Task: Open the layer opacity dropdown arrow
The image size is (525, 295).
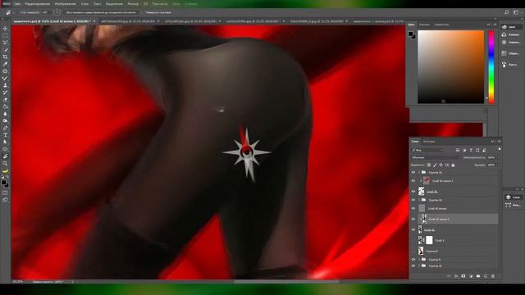Action: tap(498, 157)
